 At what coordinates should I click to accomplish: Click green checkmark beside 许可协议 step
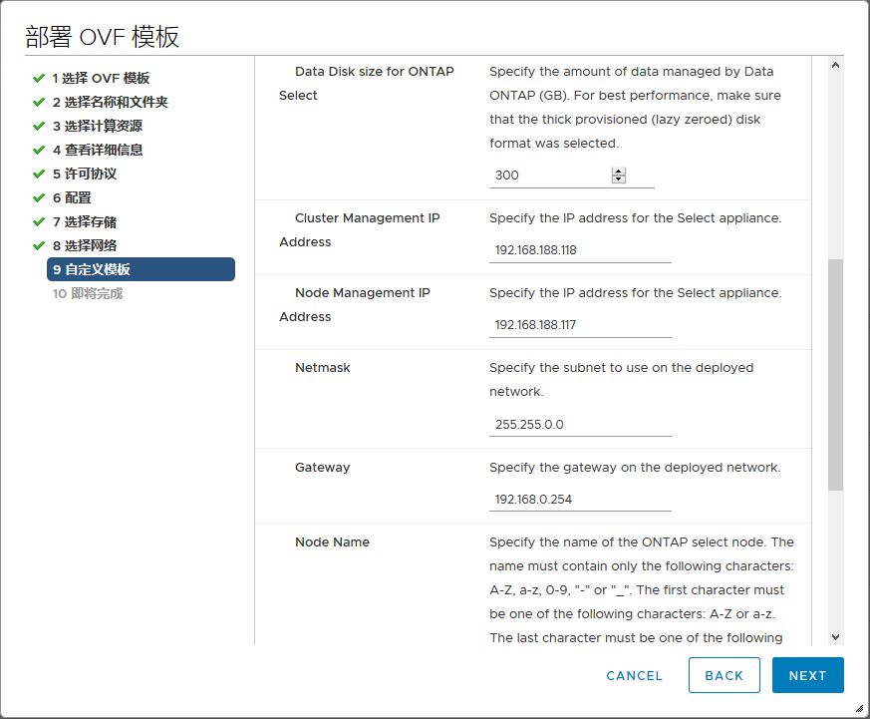(x=38, y=174)
